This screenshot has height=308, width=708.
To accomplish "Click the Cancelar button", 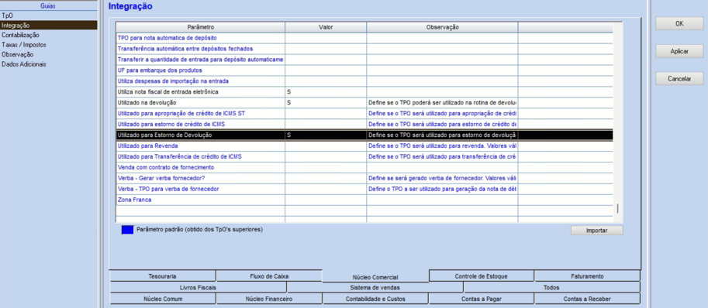I will click(679, 78).
